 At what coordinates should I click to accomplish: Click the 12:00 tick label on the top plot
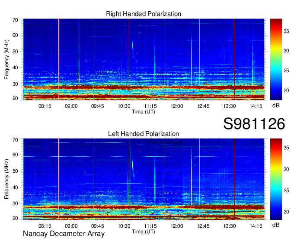pos(177,106)
